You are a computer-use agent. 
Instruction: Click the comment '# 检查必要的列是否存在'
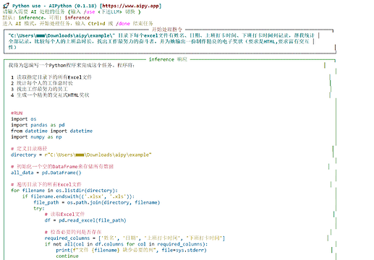click(73, 232)
